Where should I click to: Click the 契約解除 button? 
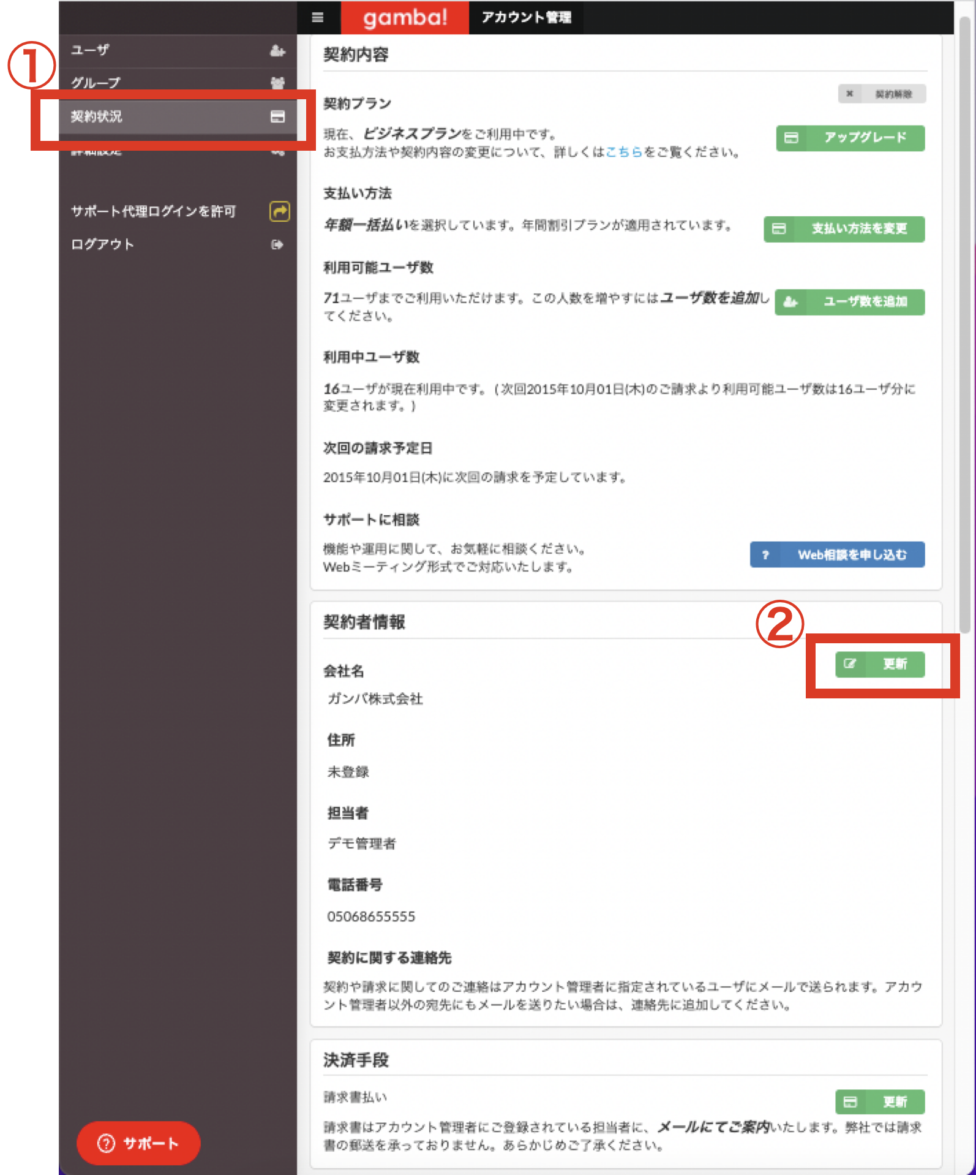[x=882, y=94]
